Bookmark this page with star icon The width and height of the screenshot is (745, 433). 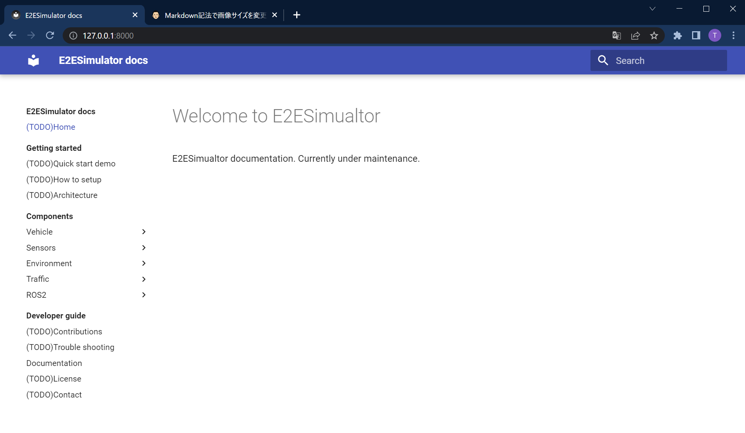pos(654,36)
